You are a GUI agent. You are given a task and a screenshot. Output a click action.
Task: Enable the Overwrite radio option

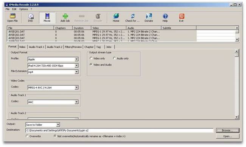tap(27, 136)
